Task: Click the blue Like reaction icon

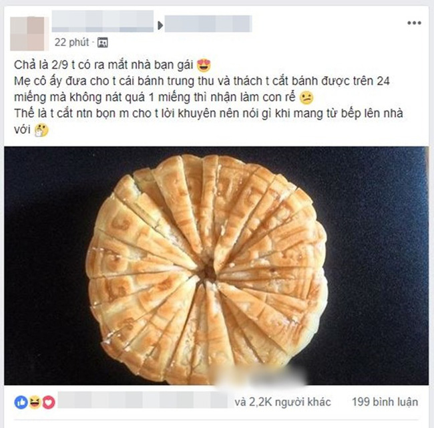Action: point(21,402)
